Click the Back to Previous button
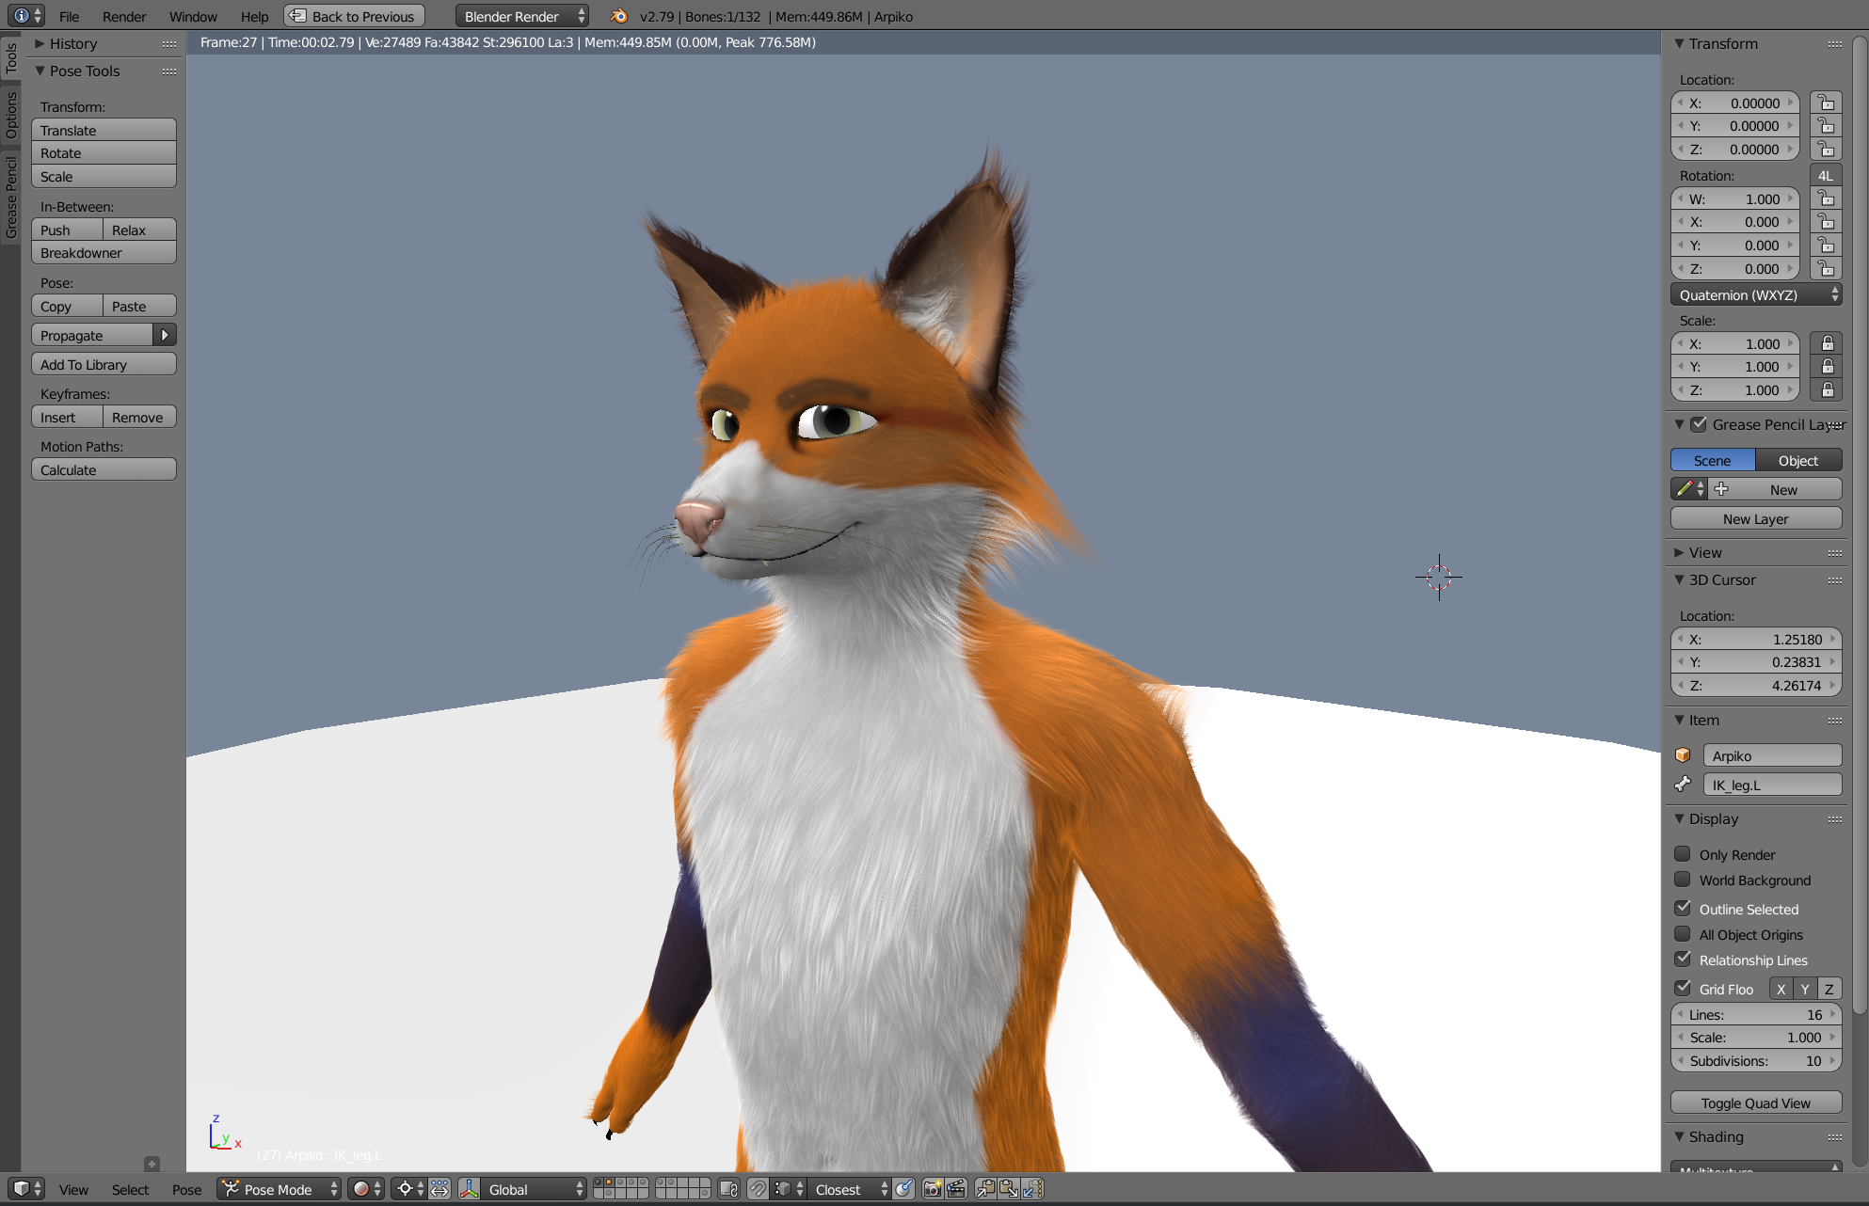Screen dimensions: 1869x1206 (x=354, y=16)
